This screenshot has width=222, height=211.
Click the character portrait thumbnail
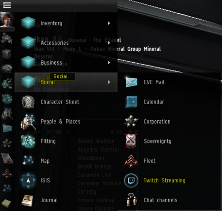click(6, 20)
